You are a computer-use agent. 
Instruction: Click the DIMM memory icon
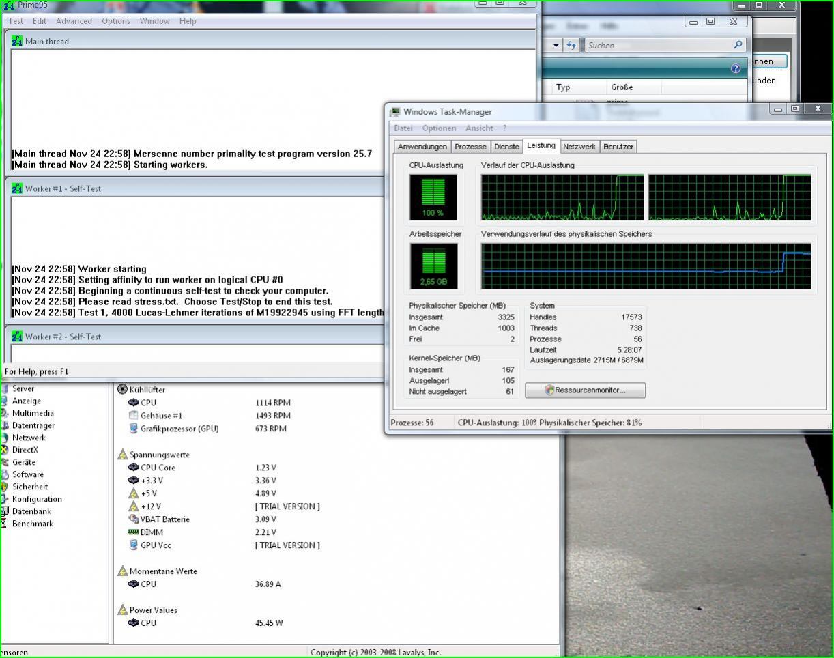(134, 532)
